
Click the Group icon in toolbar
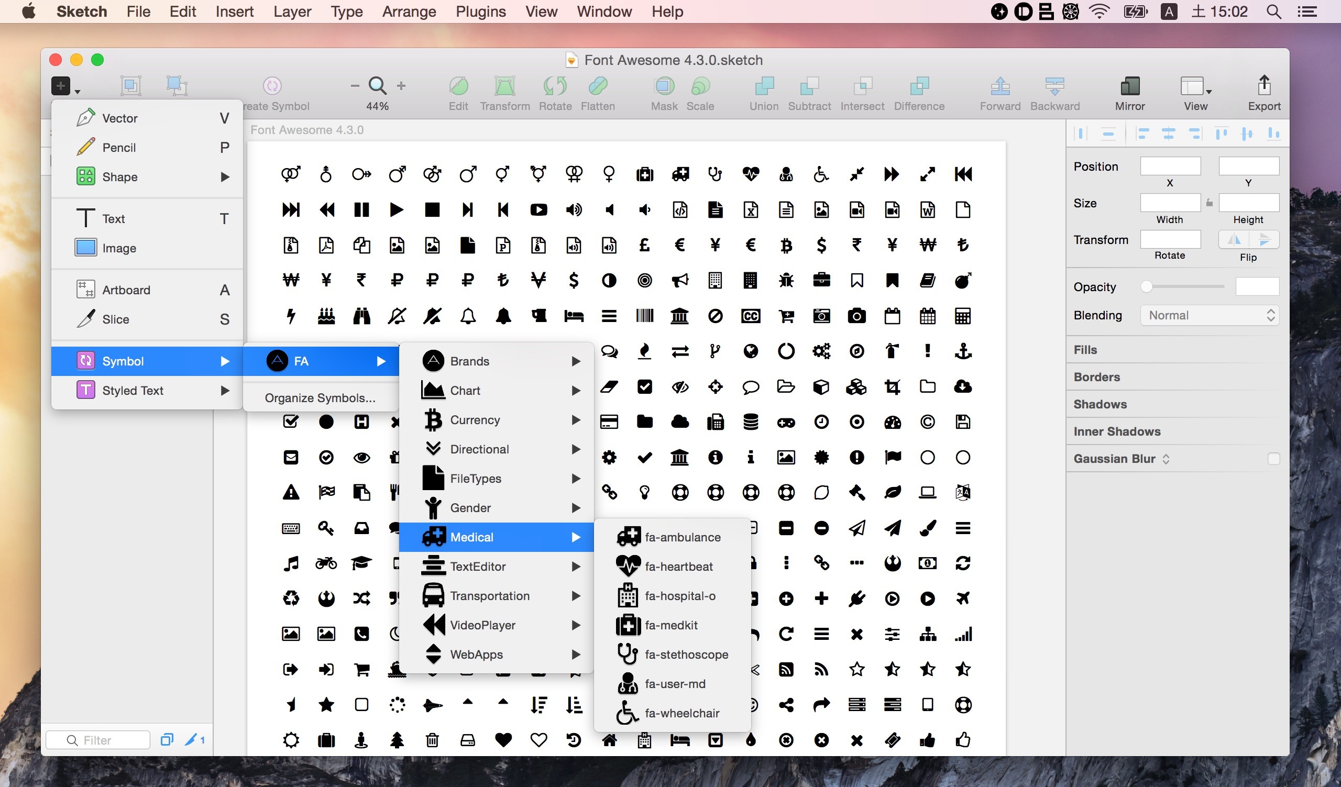coord(130,86)
